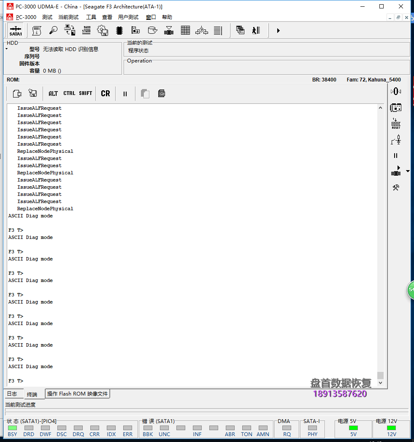Viewport: 414px width, 442px height.
Task: Click the terminal load script file icon
Action: point(17,93)
